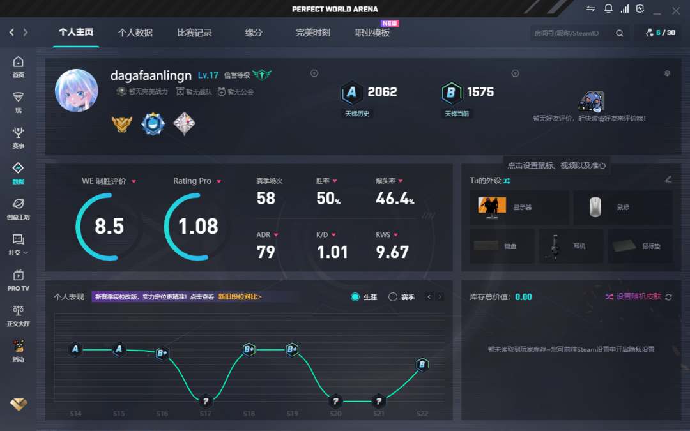Switch to the 比赛记录 tab
This screenshot has width=690, height=431.
pos(194,33)
